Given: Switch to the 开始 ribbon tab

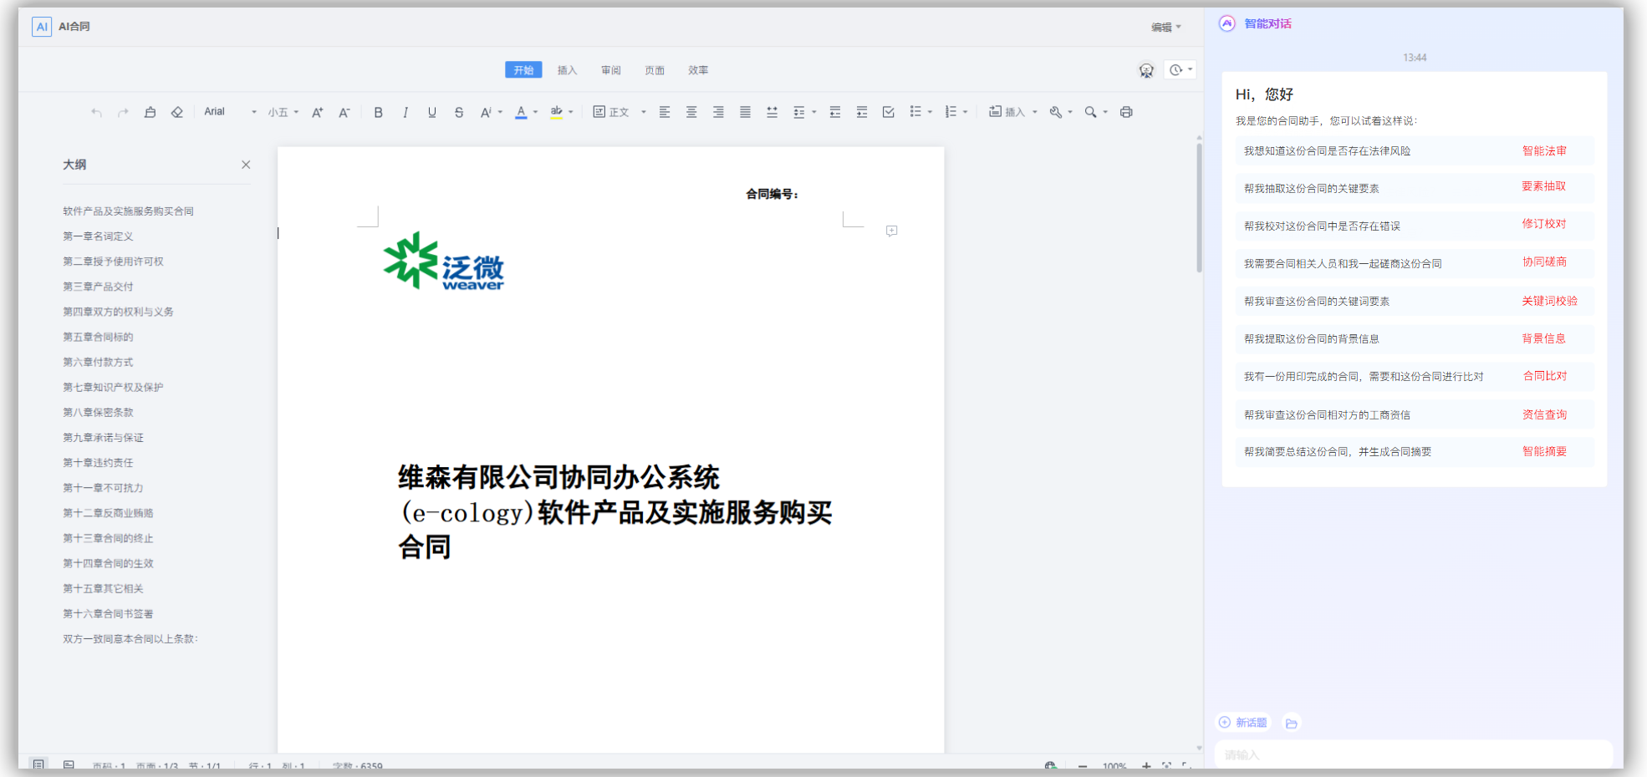Looking at the screenshot, I should [x=523, y=70].
